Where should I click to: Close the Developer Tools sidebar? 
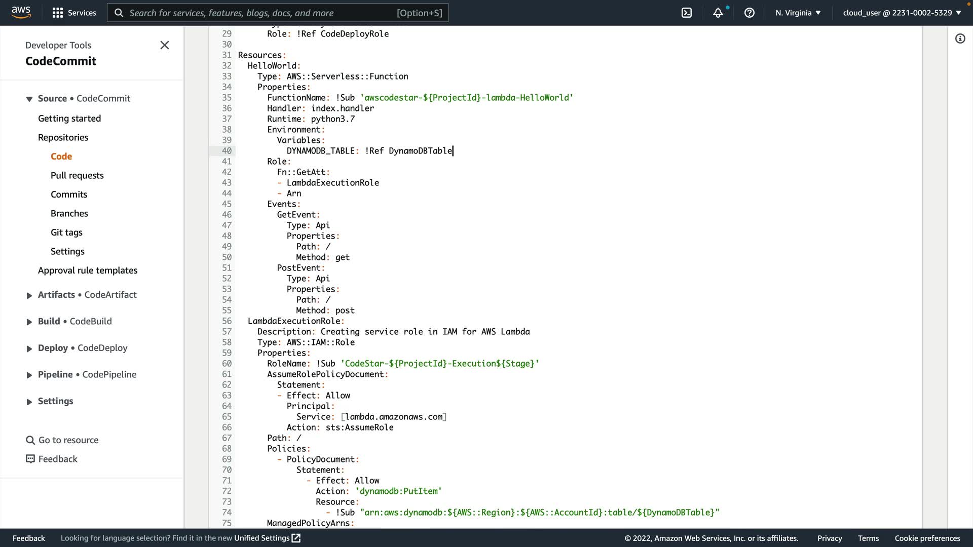click(165, 45)
